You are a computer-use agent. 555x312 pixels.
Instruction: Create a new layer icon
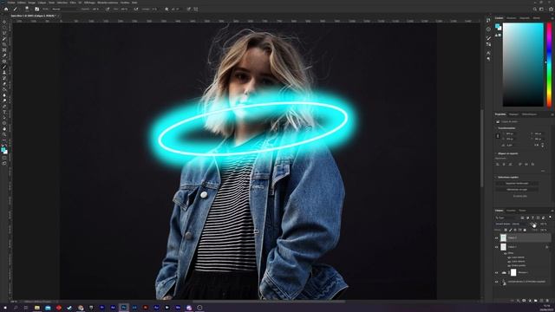[541, 301]
